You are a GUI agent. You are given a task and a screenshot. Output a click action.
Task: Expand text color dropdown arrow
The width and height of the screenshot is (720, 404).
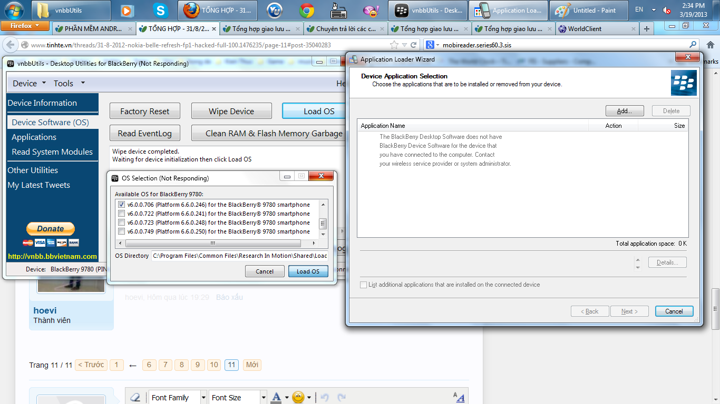click(287, 398)
